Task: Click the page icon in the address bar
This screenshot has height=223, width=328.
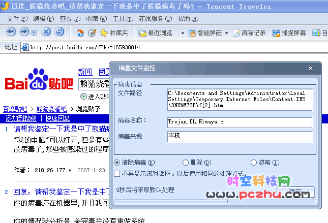Action: click(25, 47)
